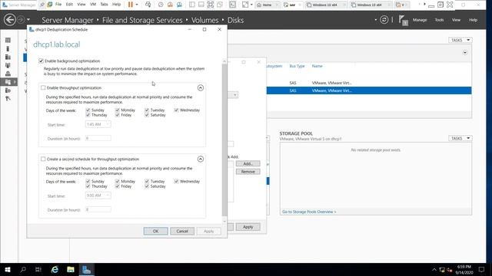Open the Server Manager View menu
Image resolution: width=492 pixels, height=276 pixels.
click(x=456, y=20)
